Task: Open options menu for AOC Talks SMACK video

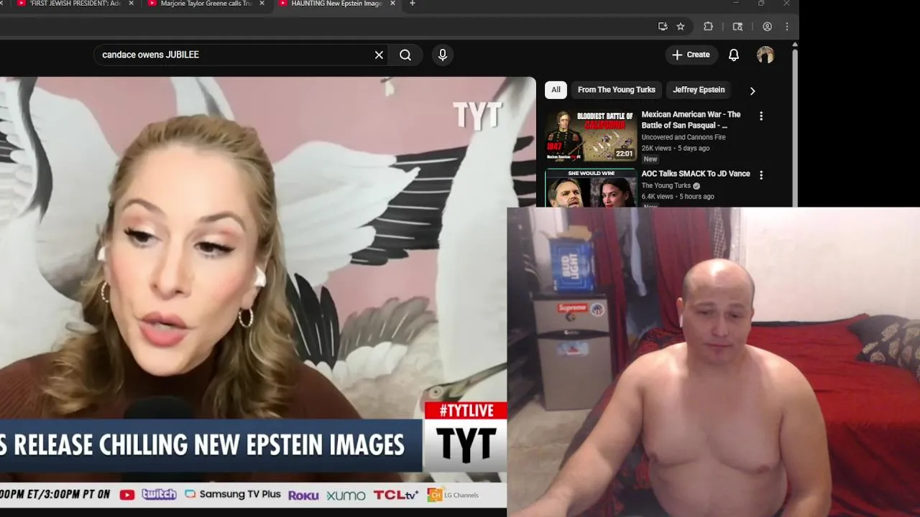Action: click(761, 174)
